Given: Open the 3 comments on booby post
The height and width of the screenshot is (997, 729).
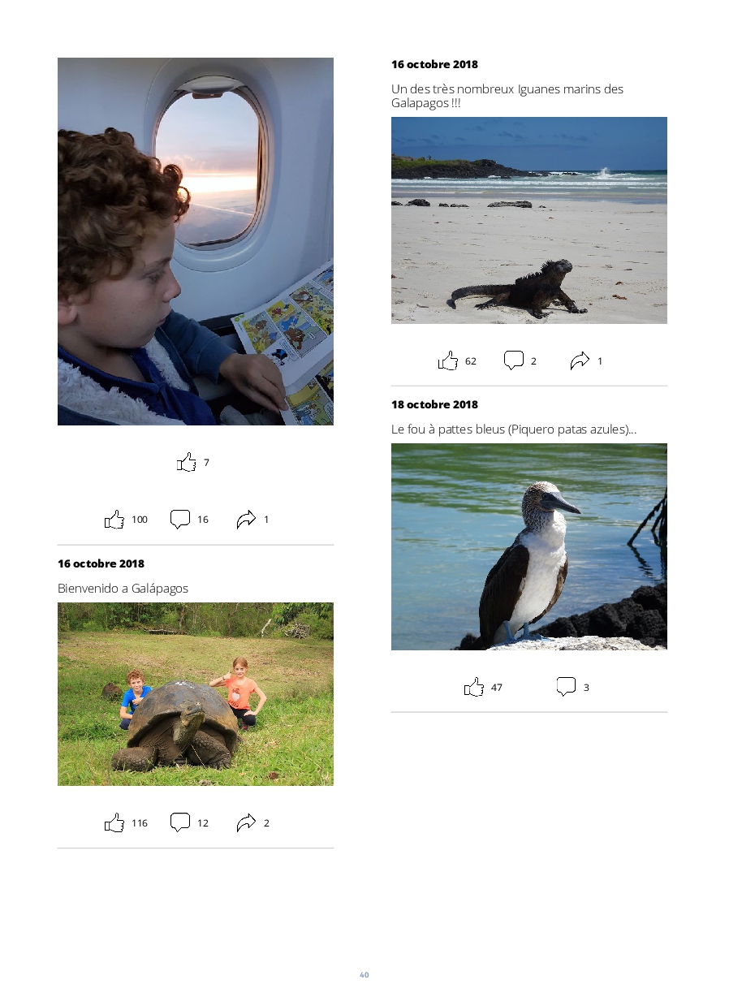Looking at the screenshot, I should [566, 687].
